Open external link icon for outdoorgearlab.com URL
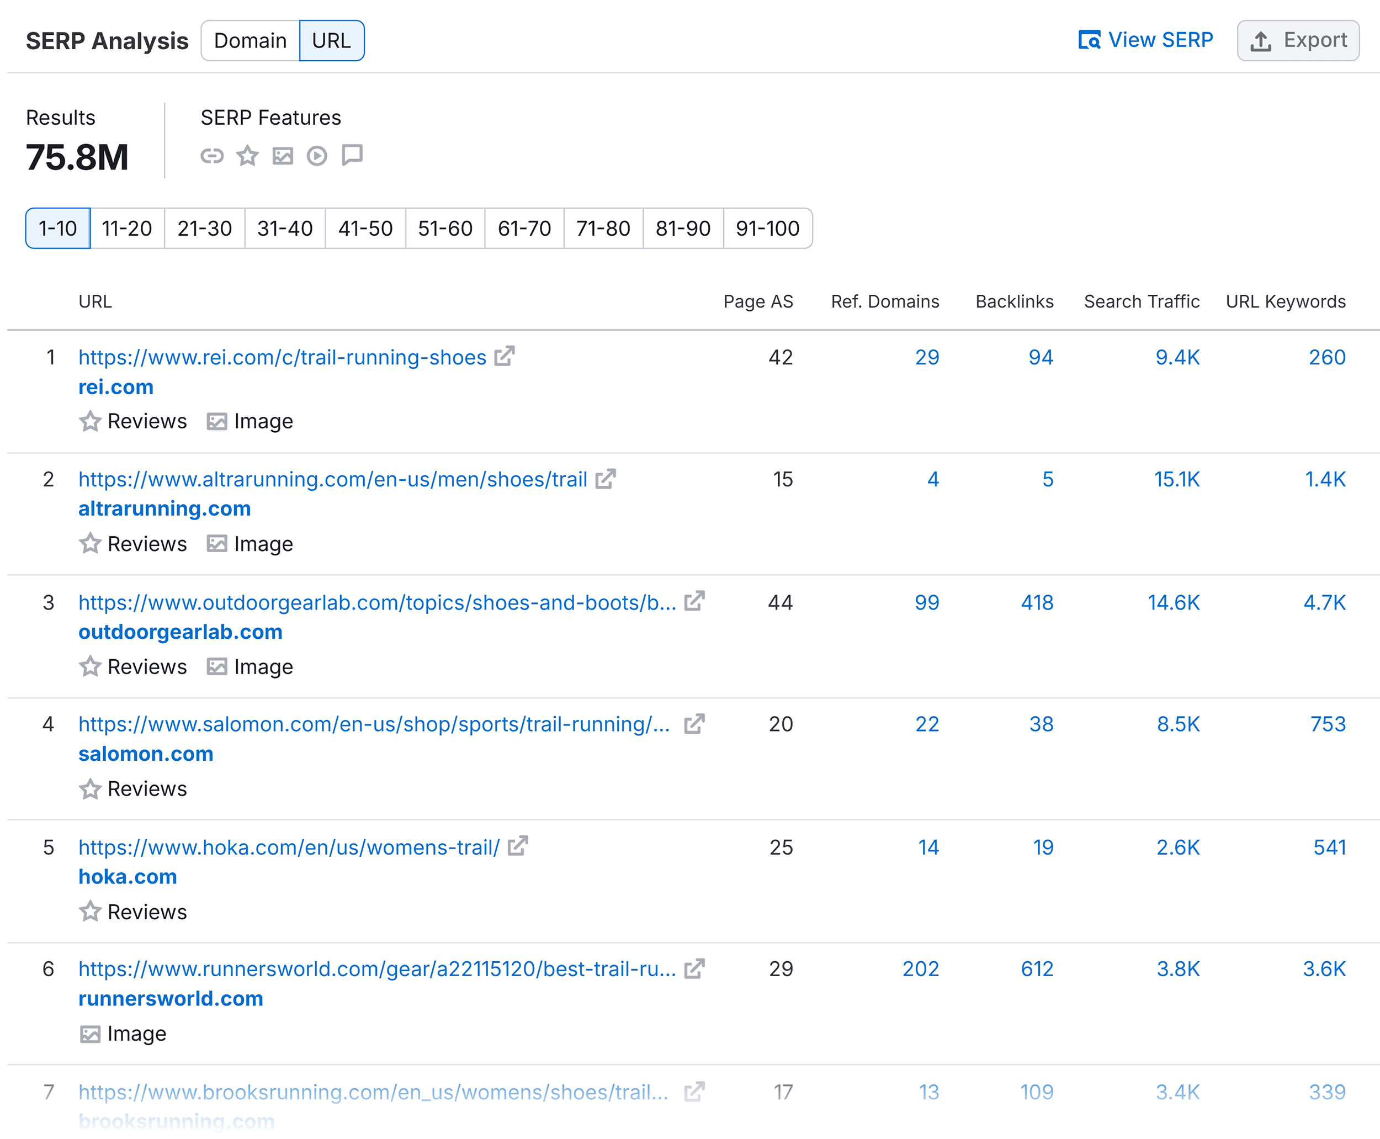Viewport: 1380px width, 1139px height. (694, 602)
